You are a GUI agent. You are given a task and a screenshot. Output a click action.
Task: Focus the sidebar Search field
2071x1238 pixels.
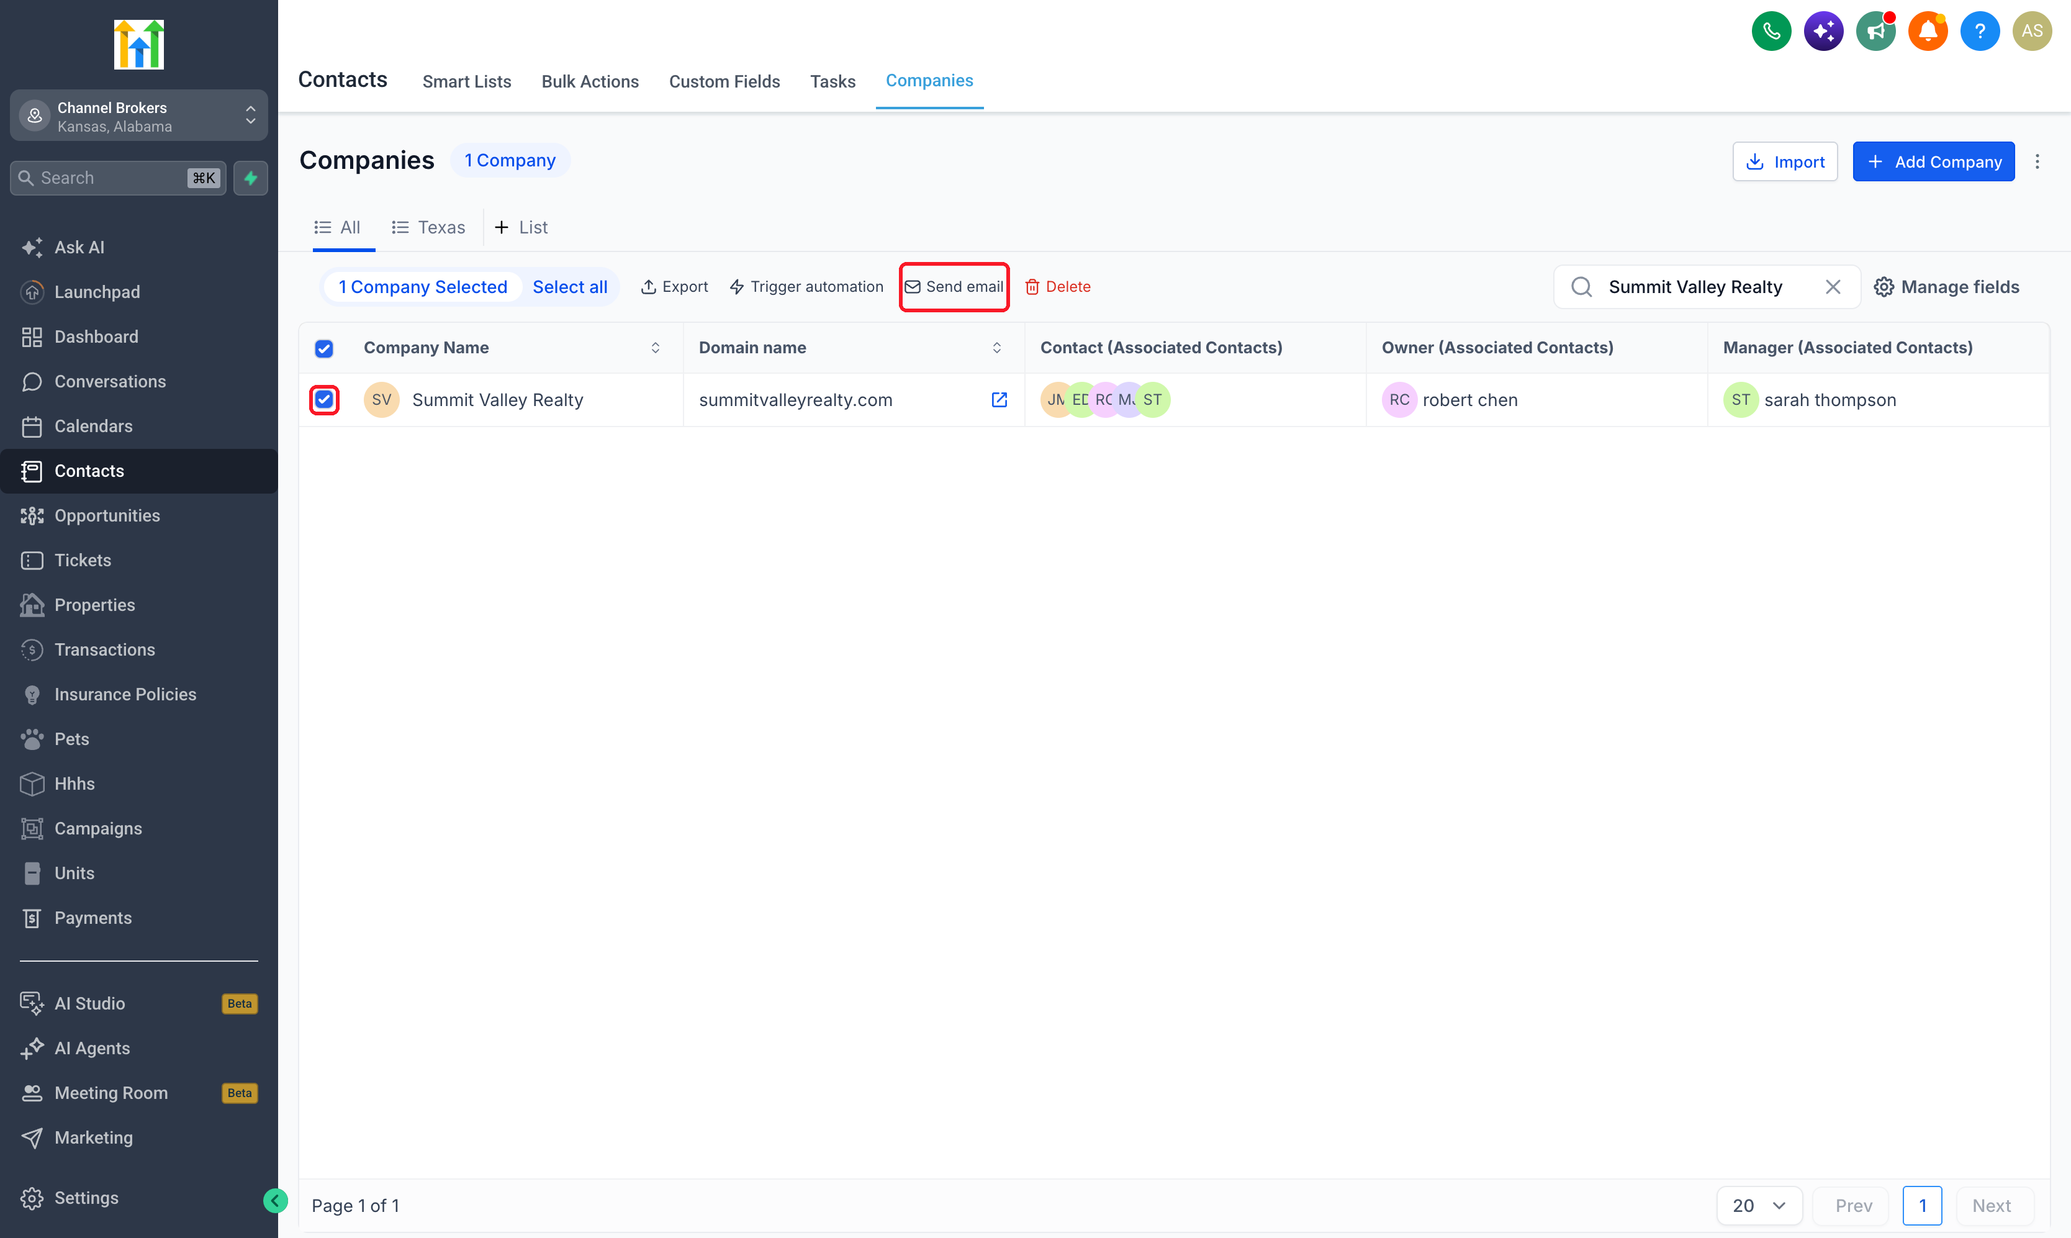tap(117, 178)
